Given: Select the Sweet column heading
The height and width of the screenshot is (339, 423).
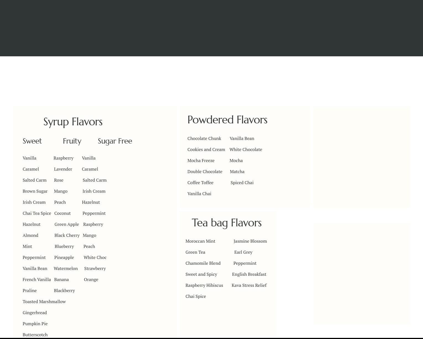Looking at the screenshot, I should click(x=32, y=141).
